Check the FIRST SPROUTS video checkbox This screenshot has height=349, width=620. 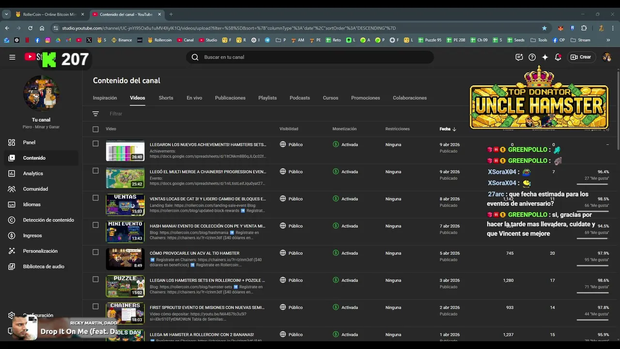click(x=95, y=306)
